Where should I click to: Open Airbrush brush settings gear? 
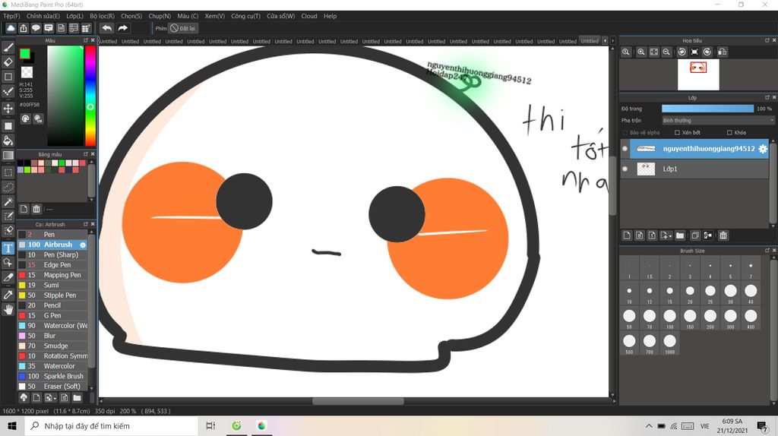point(83,245)
